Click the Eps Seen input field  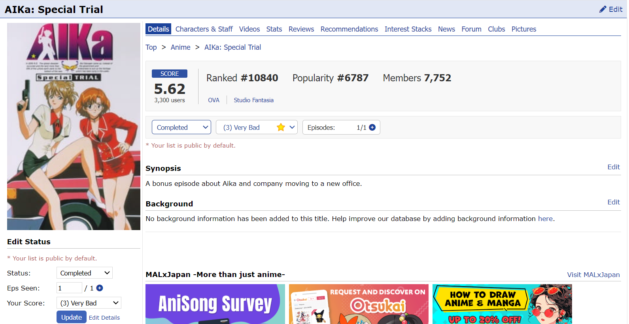click(69, 288)
